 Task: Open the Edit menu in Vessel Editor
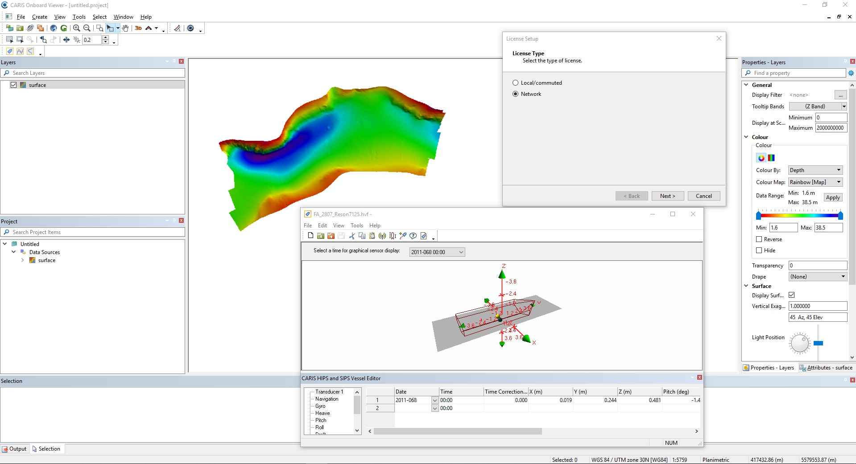coord(323,226)
